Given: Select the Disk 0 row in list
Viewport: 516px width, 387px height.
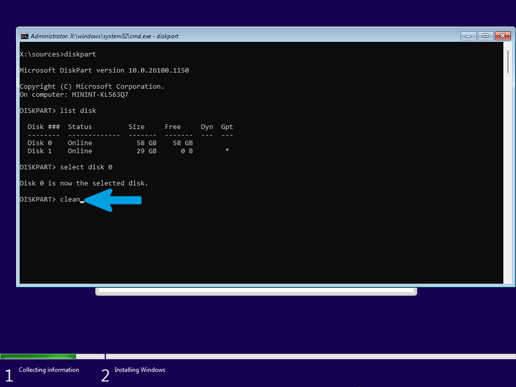Looking at the screenshot, I should click(110, 143).
